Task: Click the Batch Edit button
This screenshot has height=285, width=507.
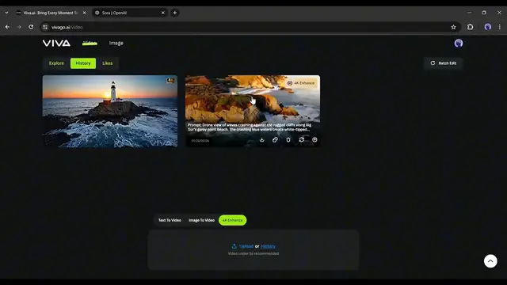Action: pos(444,63)
